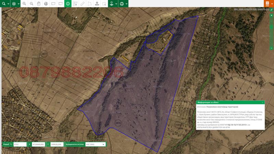
Task: Open the search tool in toolbar
Action: click(x=3, y=4)
